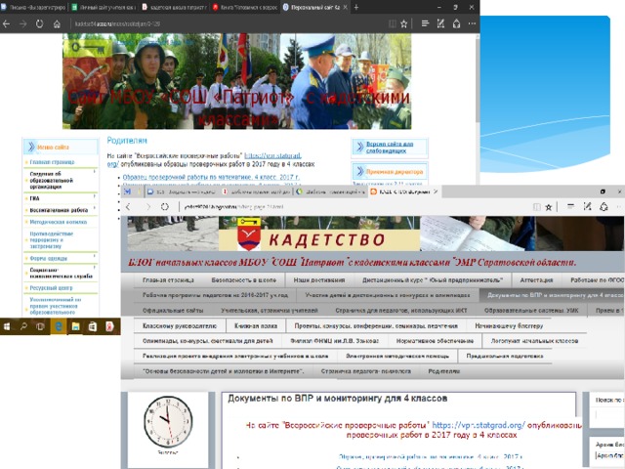The width and height of the screenshot is (625, 469).
Task: Add page to favorites in dark Edge window
Action: point(403,23)
